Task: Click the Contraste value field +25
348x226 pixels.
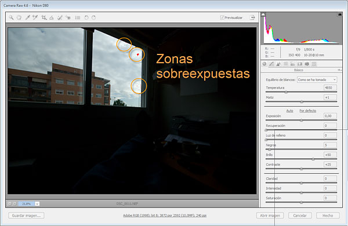Action: point(330,165)
